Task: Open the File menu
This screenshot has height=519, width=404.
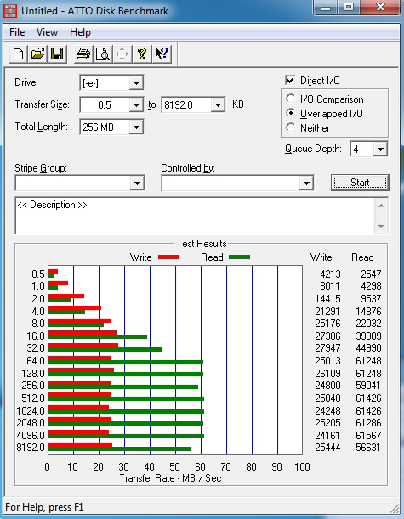Action: pos(17,32)
